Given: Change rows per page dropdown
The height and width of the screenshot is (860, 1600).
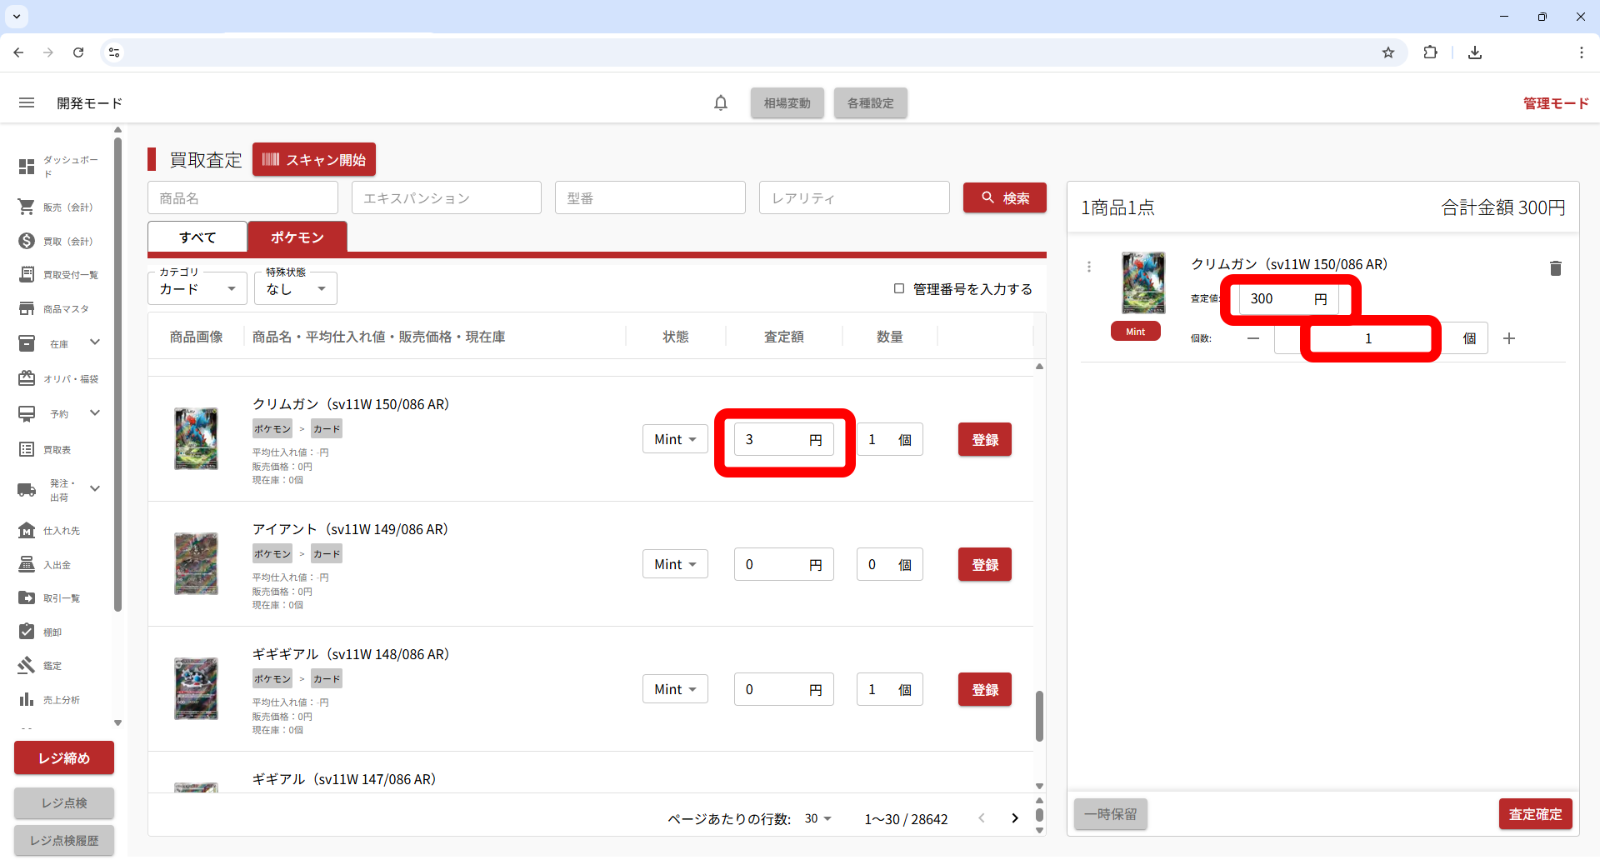Looking at the screenshot, I should point(818,818).
